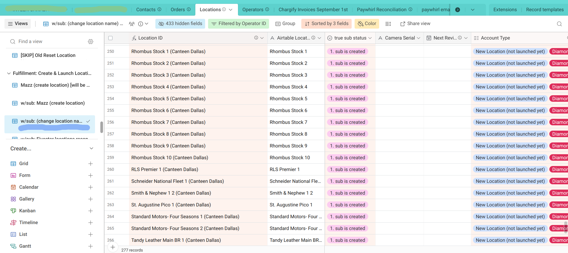Image resolution: width=568 pixels, height=253 pixels.
Task: Open the view list settings gear
Action: [x=91, y=42]
